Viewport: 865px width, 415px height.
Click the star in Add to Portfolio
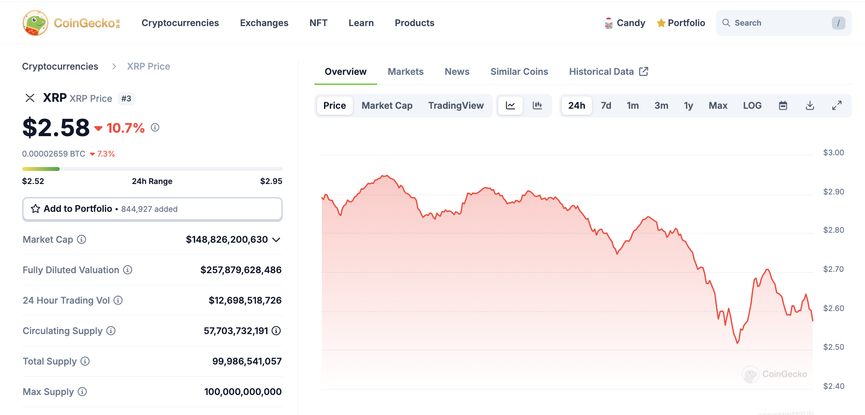pos(35,209)
